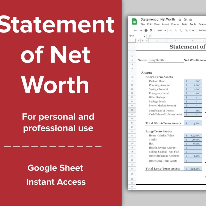Image resolution: width=206 pixels, height=206 pixels.
Task: Click Other Brokerage Accounts label
Action: point(164,156)
